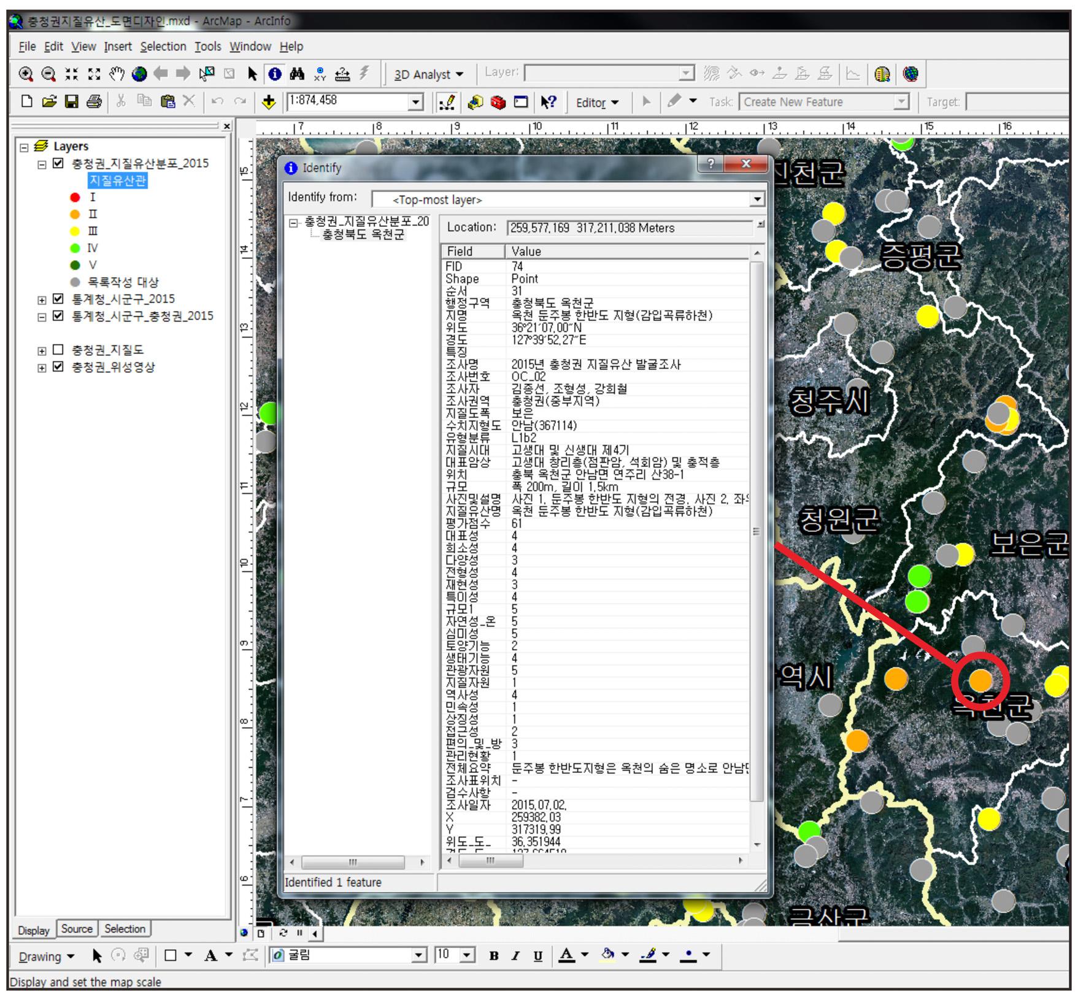This screenshot has width=1078, height=1000.
Task: Toggle 충청권_지질유산분포_2015 layer checkbox
Action: (58, 163)
